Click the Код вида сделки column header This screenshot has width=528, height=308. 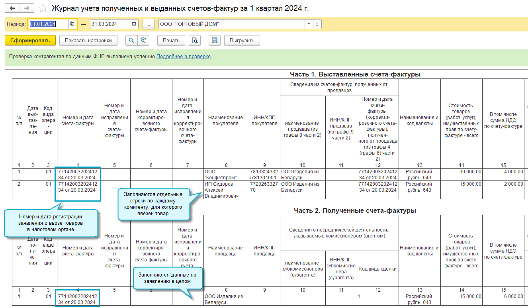coord(377,269)
